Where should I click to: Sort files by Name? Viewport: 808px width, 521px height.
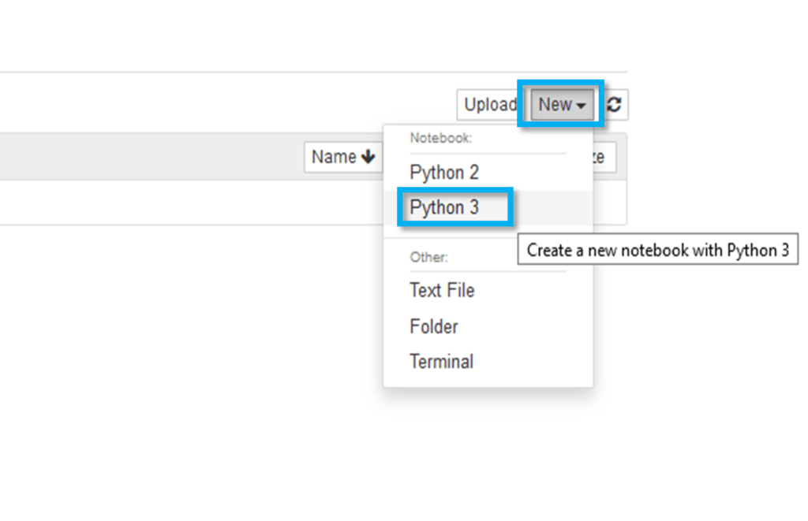click(x=343, y=157)
